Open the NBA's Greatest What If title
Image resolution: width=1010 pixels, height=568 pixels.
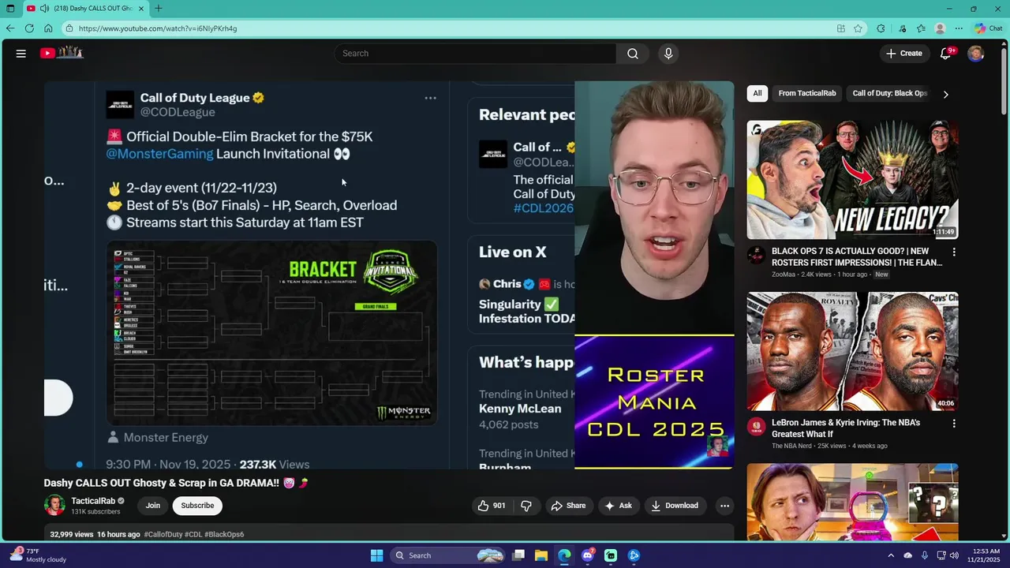846,428
